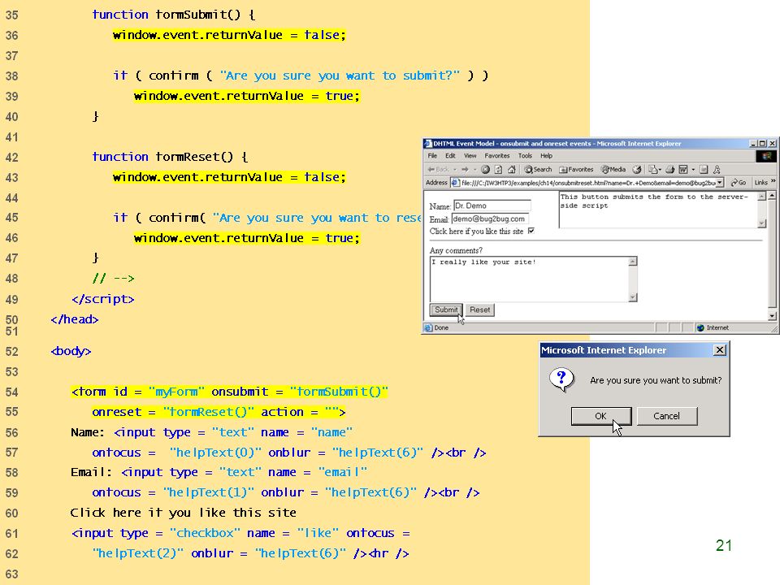The height and width of the screenshot is (585, 780).
Task: Click the Links toolbar label
Action: click(760, 183)
